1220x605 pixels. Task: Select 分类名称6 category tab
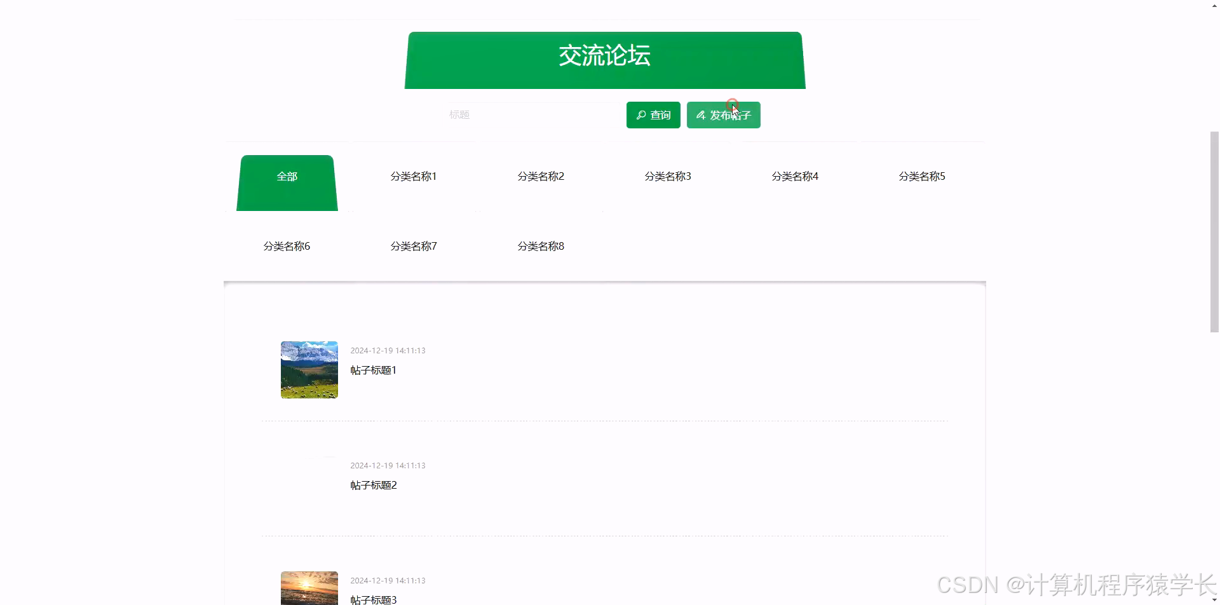(287, 246)
